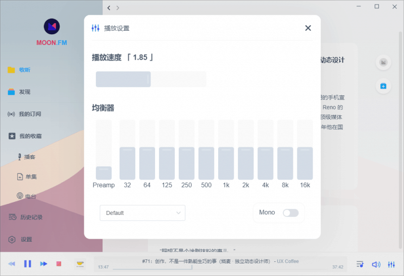
Task: Open 设置 in the sidebar
Action: (26, 240)
